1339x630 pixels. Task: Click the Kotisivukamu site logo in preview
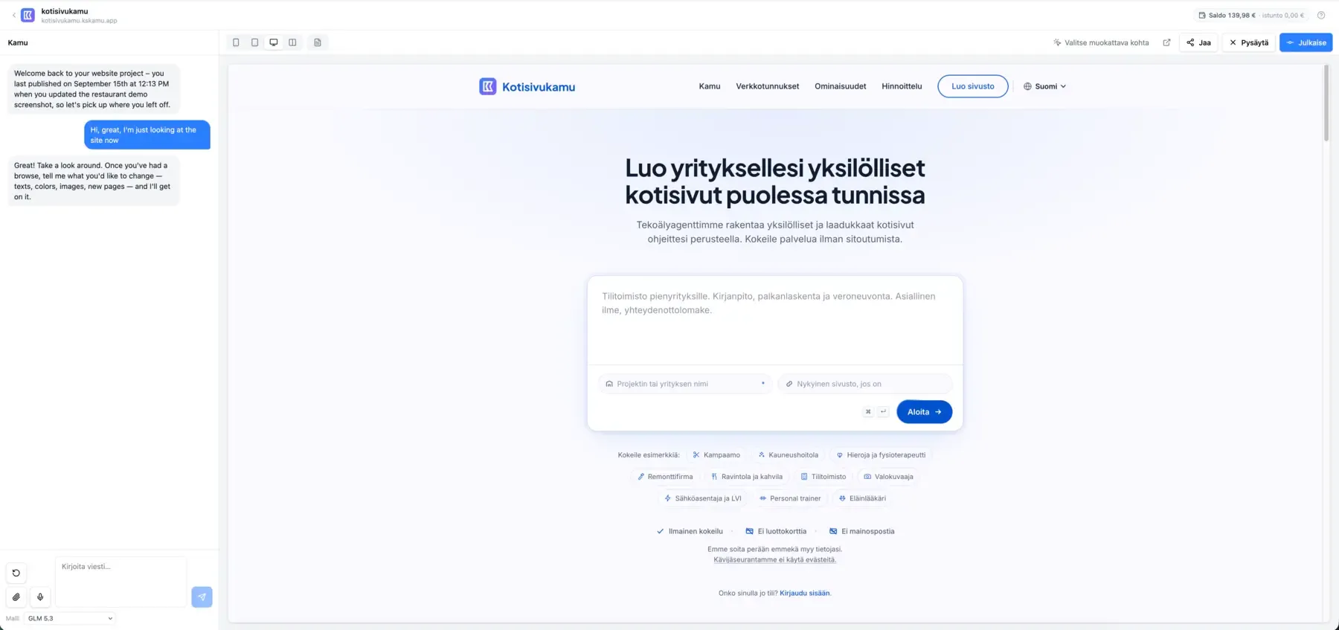pos(527,86)
